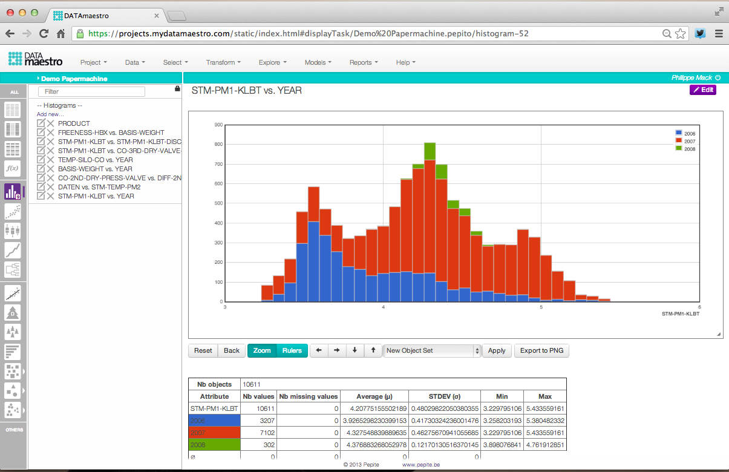Screen dimensions: 729x472
Task: Open the New Object Set dropdown
Action: (432, 351)
